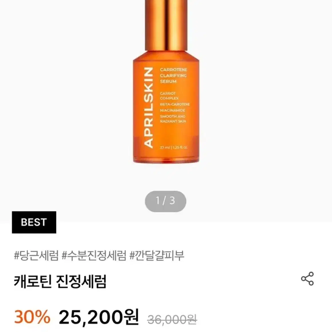This screenshot has height=332, width=332.
Task: Tap the share icon beside the product title
Action: 307,279
